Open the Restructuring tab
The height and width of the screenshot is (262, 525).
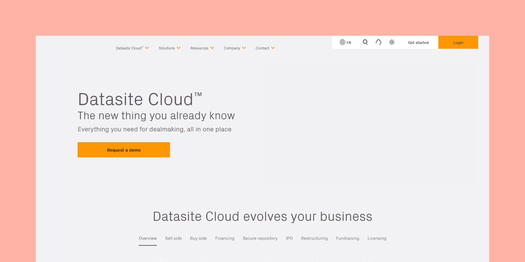[x=314, y=238]
